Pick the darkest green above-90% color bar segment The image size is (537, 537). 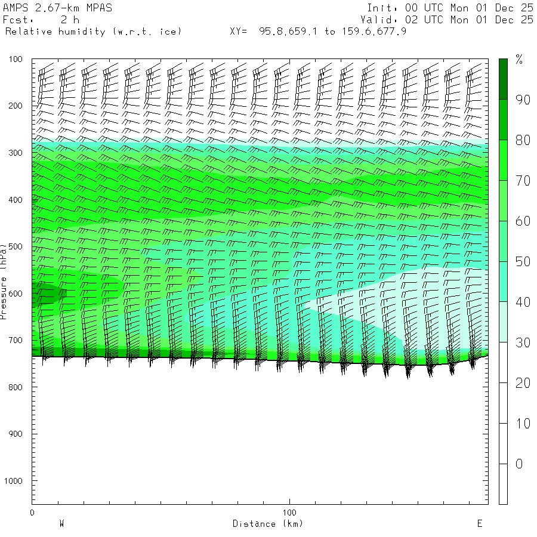point(503,79)
